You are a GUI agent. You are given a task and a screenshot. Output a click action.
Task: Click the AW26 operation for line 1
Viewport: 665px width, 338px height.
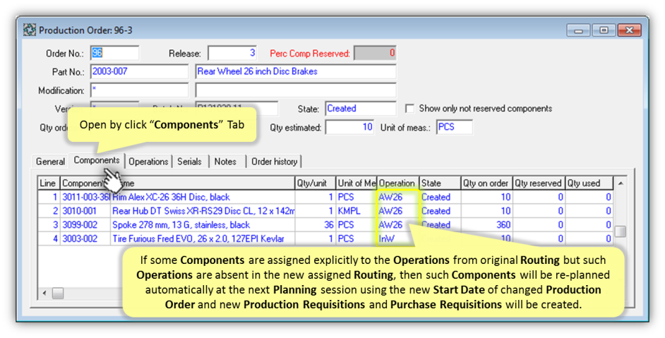pos(398,197)
